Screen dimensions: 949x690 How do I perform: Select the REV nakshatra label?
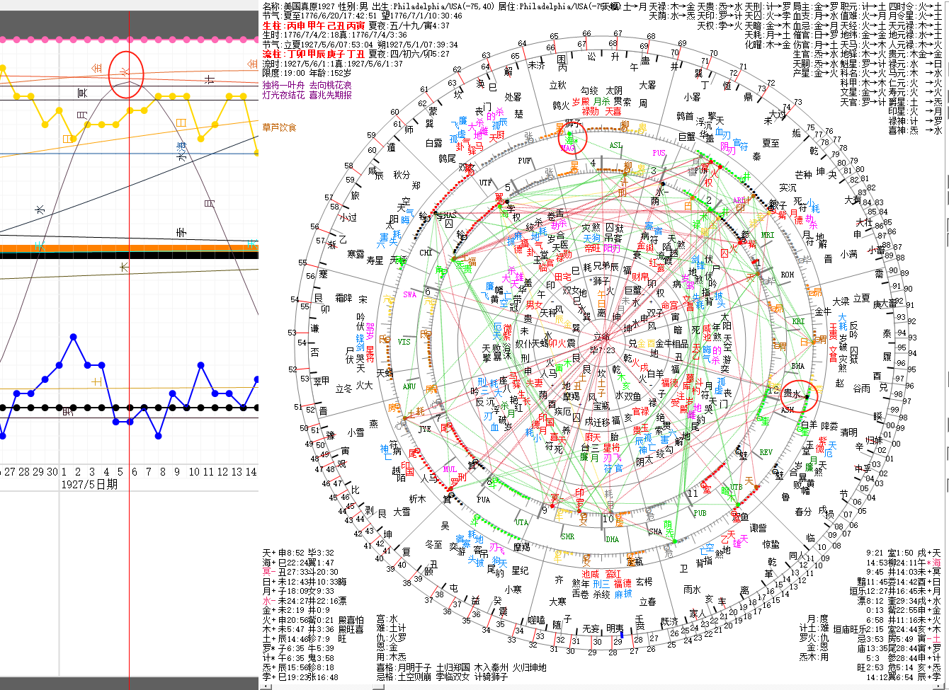pyautogui.click(x=766, y=452)
